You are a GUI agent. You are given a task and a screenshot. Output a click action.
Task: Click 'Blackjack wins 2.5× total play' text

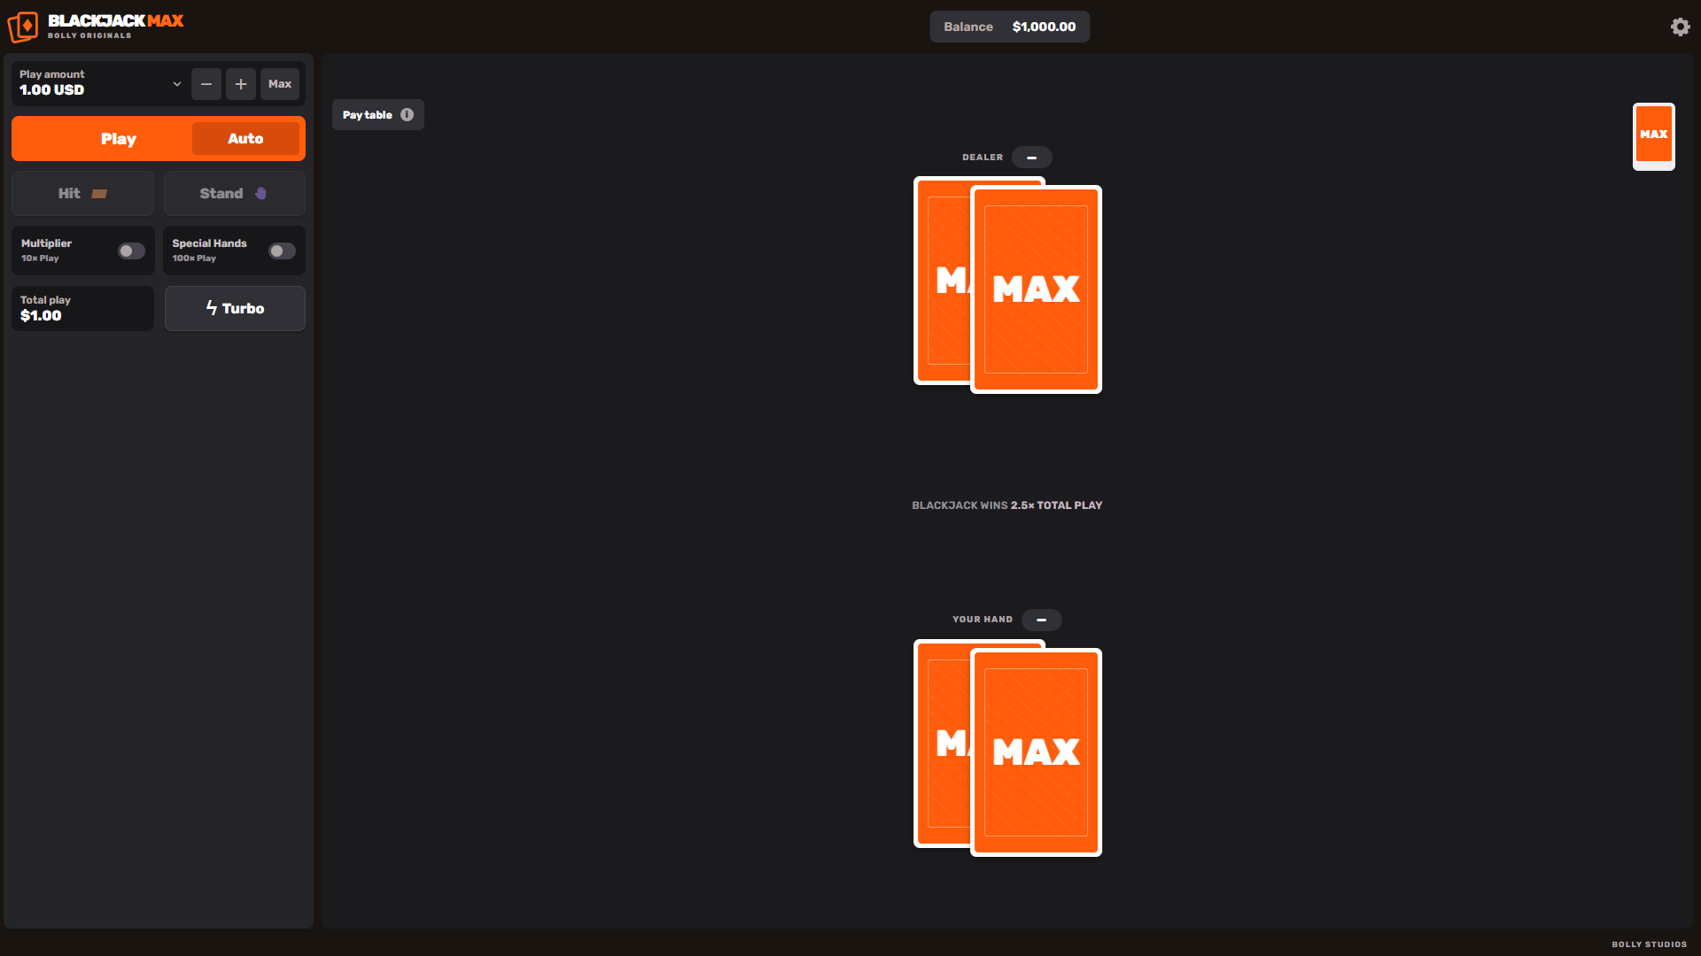click(x=1007, y=505)
